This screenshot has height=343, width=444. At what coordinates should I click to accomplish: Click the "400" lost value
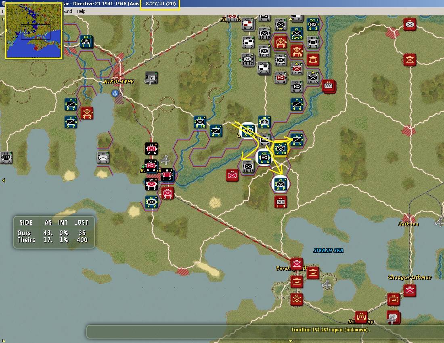(x=82, y=240)
